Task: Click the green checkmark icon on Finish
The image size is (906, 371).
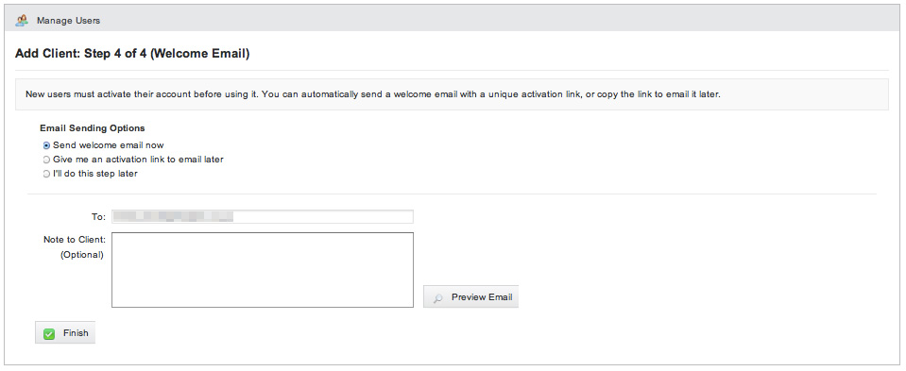Action: click(x=49, y=333)
